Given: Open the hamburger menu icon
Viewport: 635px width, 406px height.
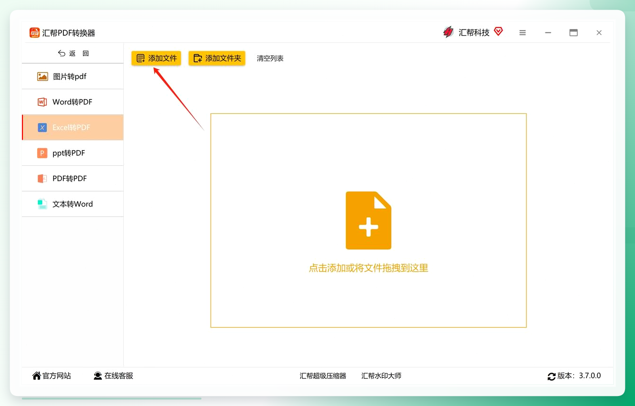Looking at the screenshot, I should pyautogui.click(x=523, y=33).
